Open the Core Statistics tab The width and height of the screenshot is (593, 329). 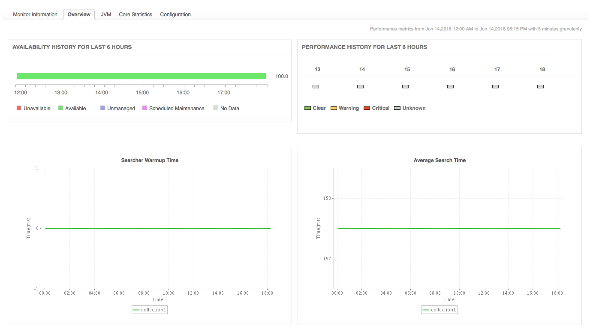coord(135,15)
